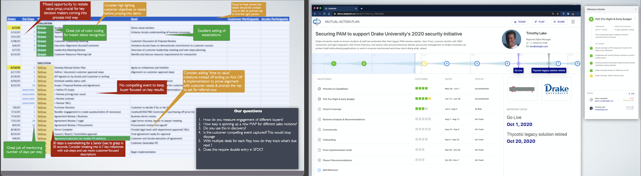Image resolution: width=641 pixels, height=176 pixels.
Task: Select timeline milestone 1
Action: pyautogui.click(x=334, y=63)
